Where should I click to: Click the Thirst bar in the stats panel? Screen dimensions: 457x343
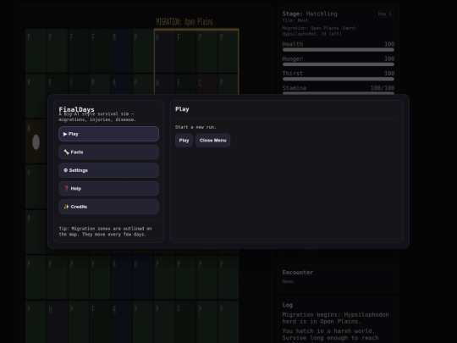[x=339, y=79]
